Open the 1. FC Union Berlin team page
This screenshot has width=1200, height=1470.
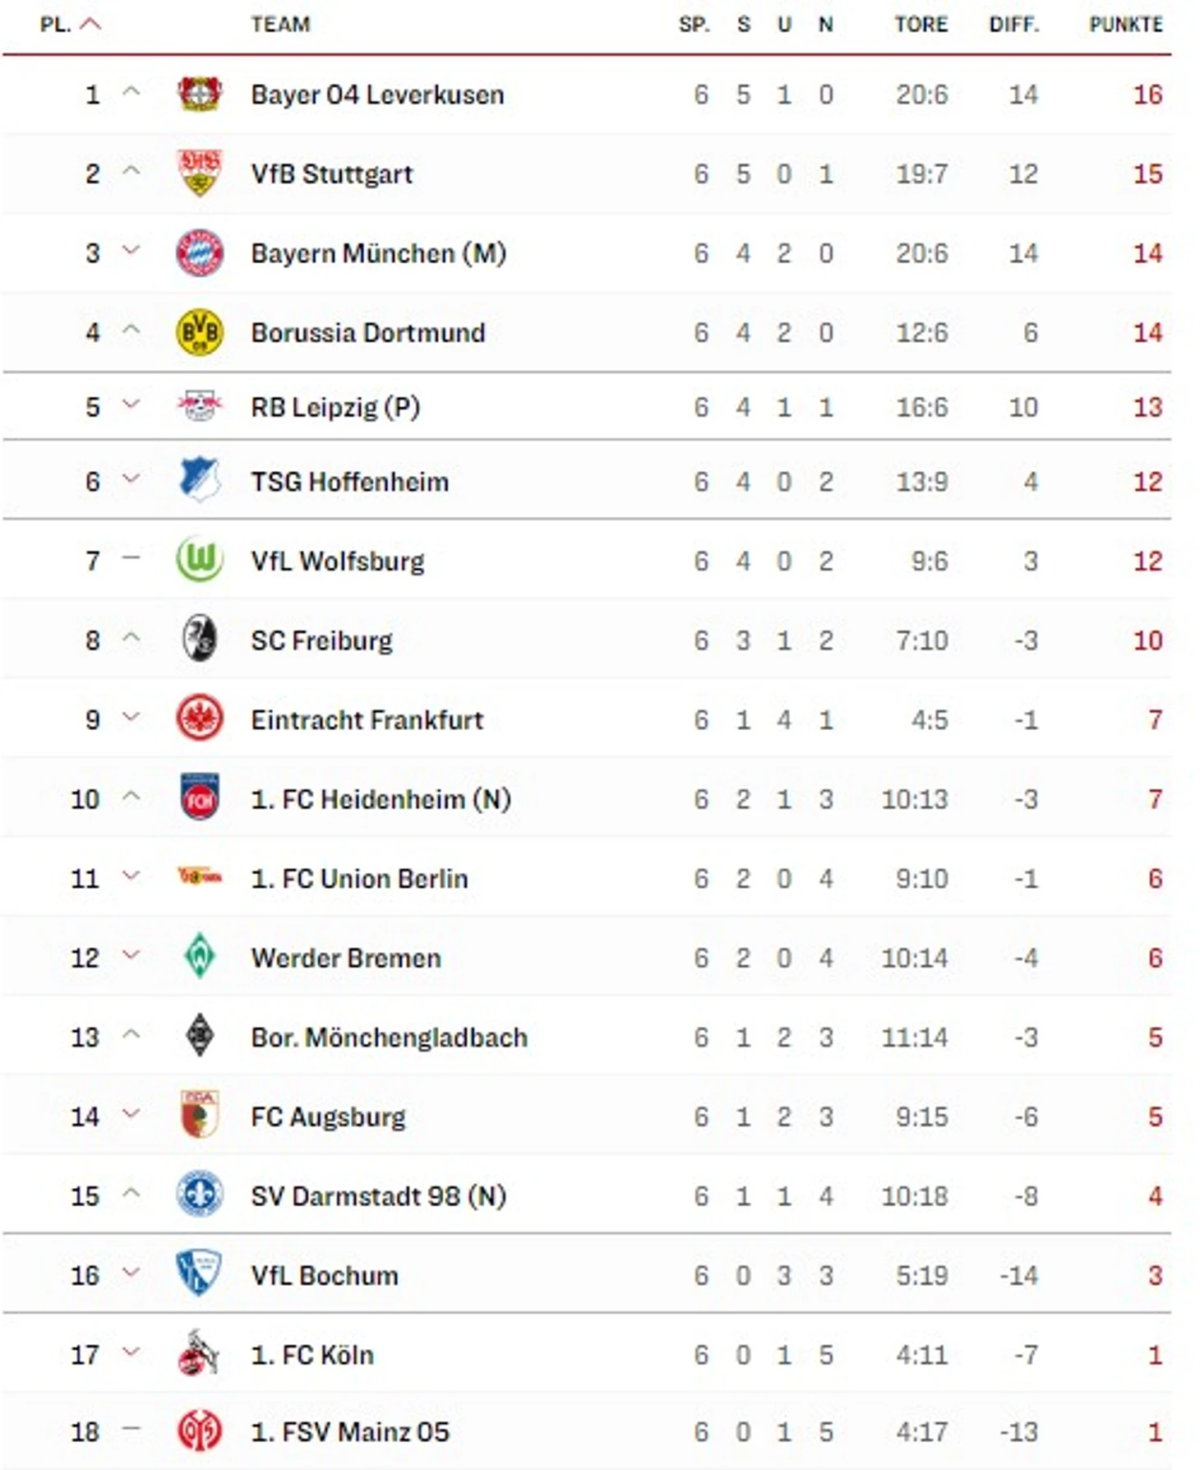[x=359, y=878]
